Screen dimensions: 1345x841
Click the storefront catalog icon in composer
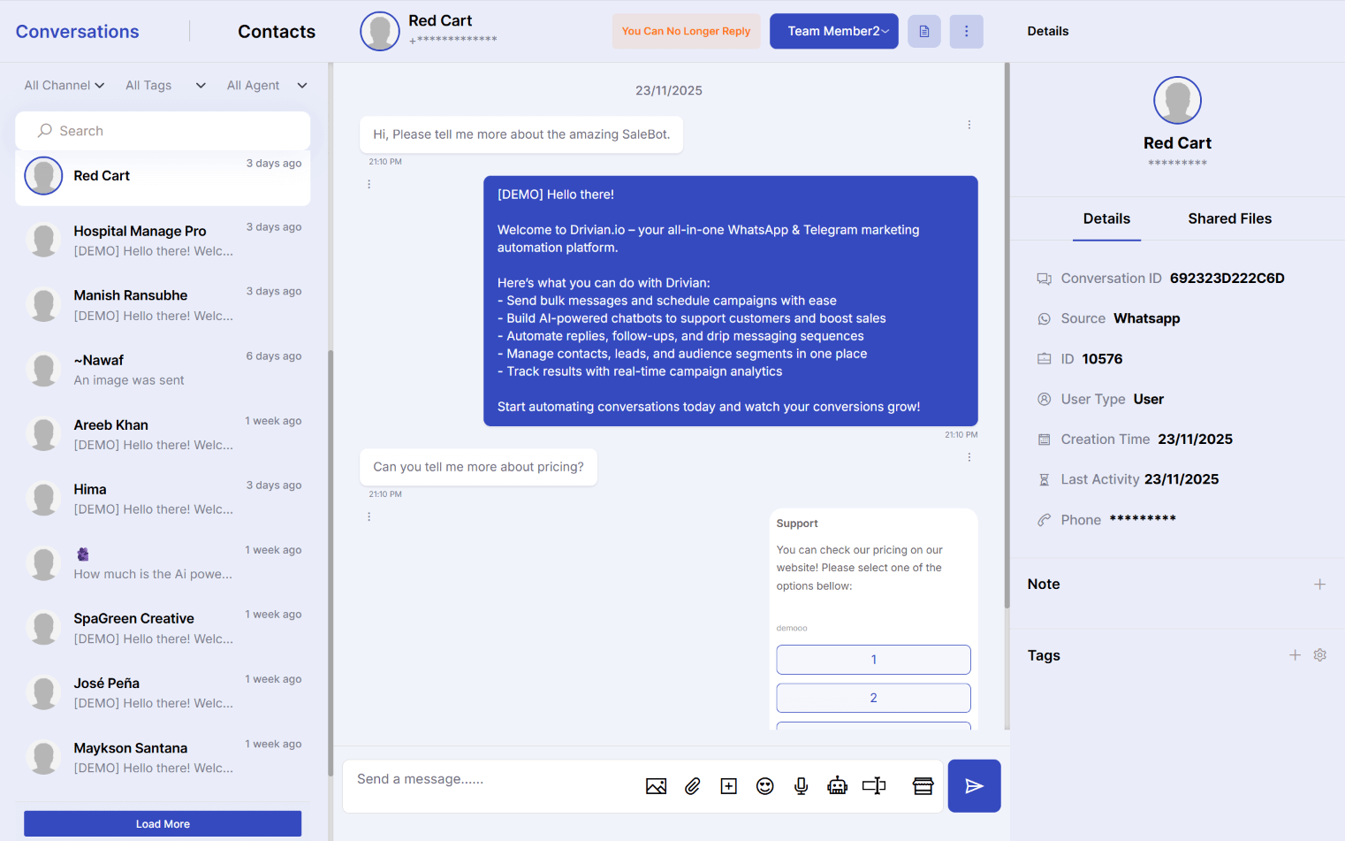[923, 786]
